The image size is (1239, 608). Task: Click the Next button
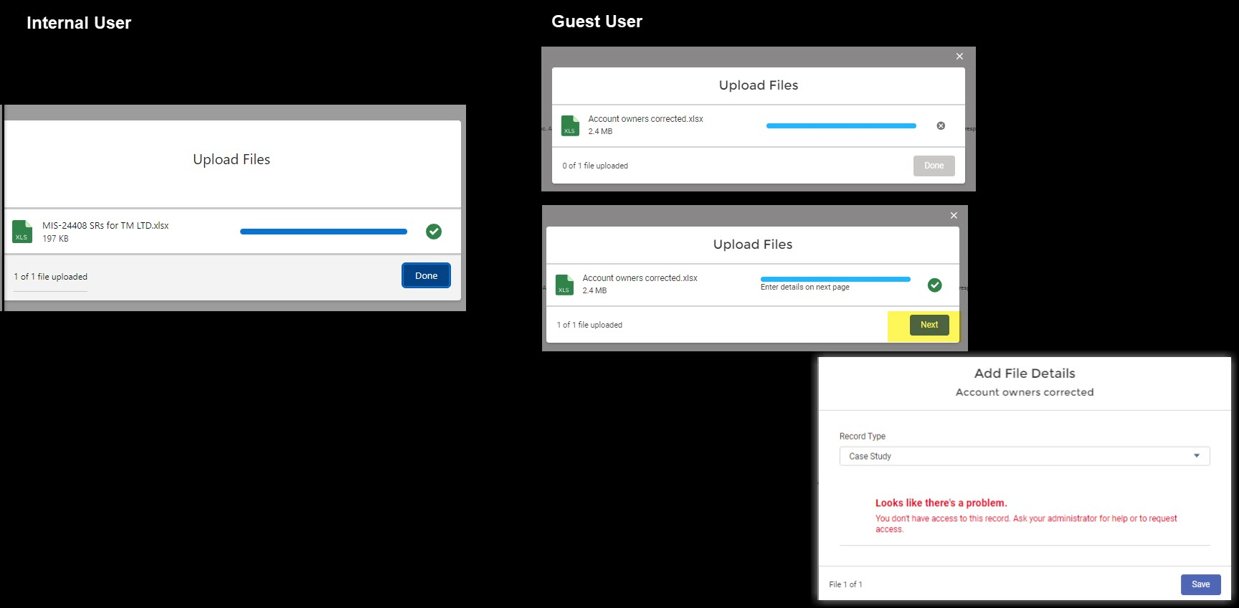coord(929,325)
